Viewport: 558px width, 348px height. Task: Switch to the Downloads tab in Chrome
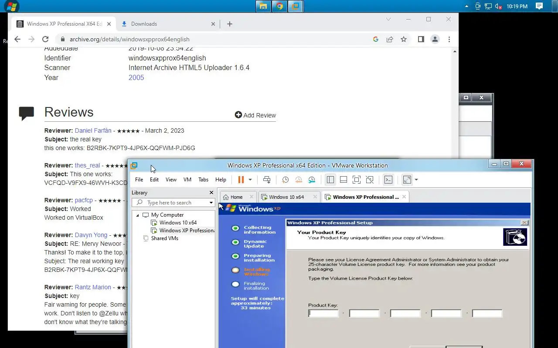point(168,24)
